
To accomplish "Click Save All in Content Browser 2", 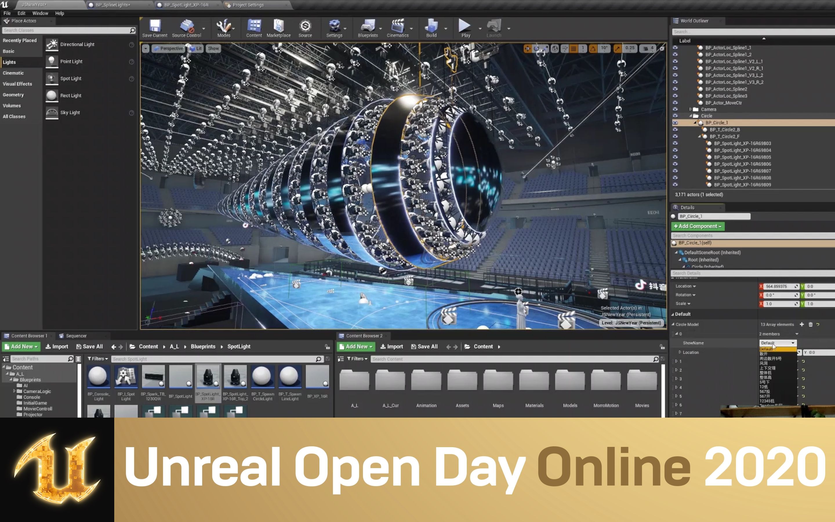I will (x=424, y=347).
